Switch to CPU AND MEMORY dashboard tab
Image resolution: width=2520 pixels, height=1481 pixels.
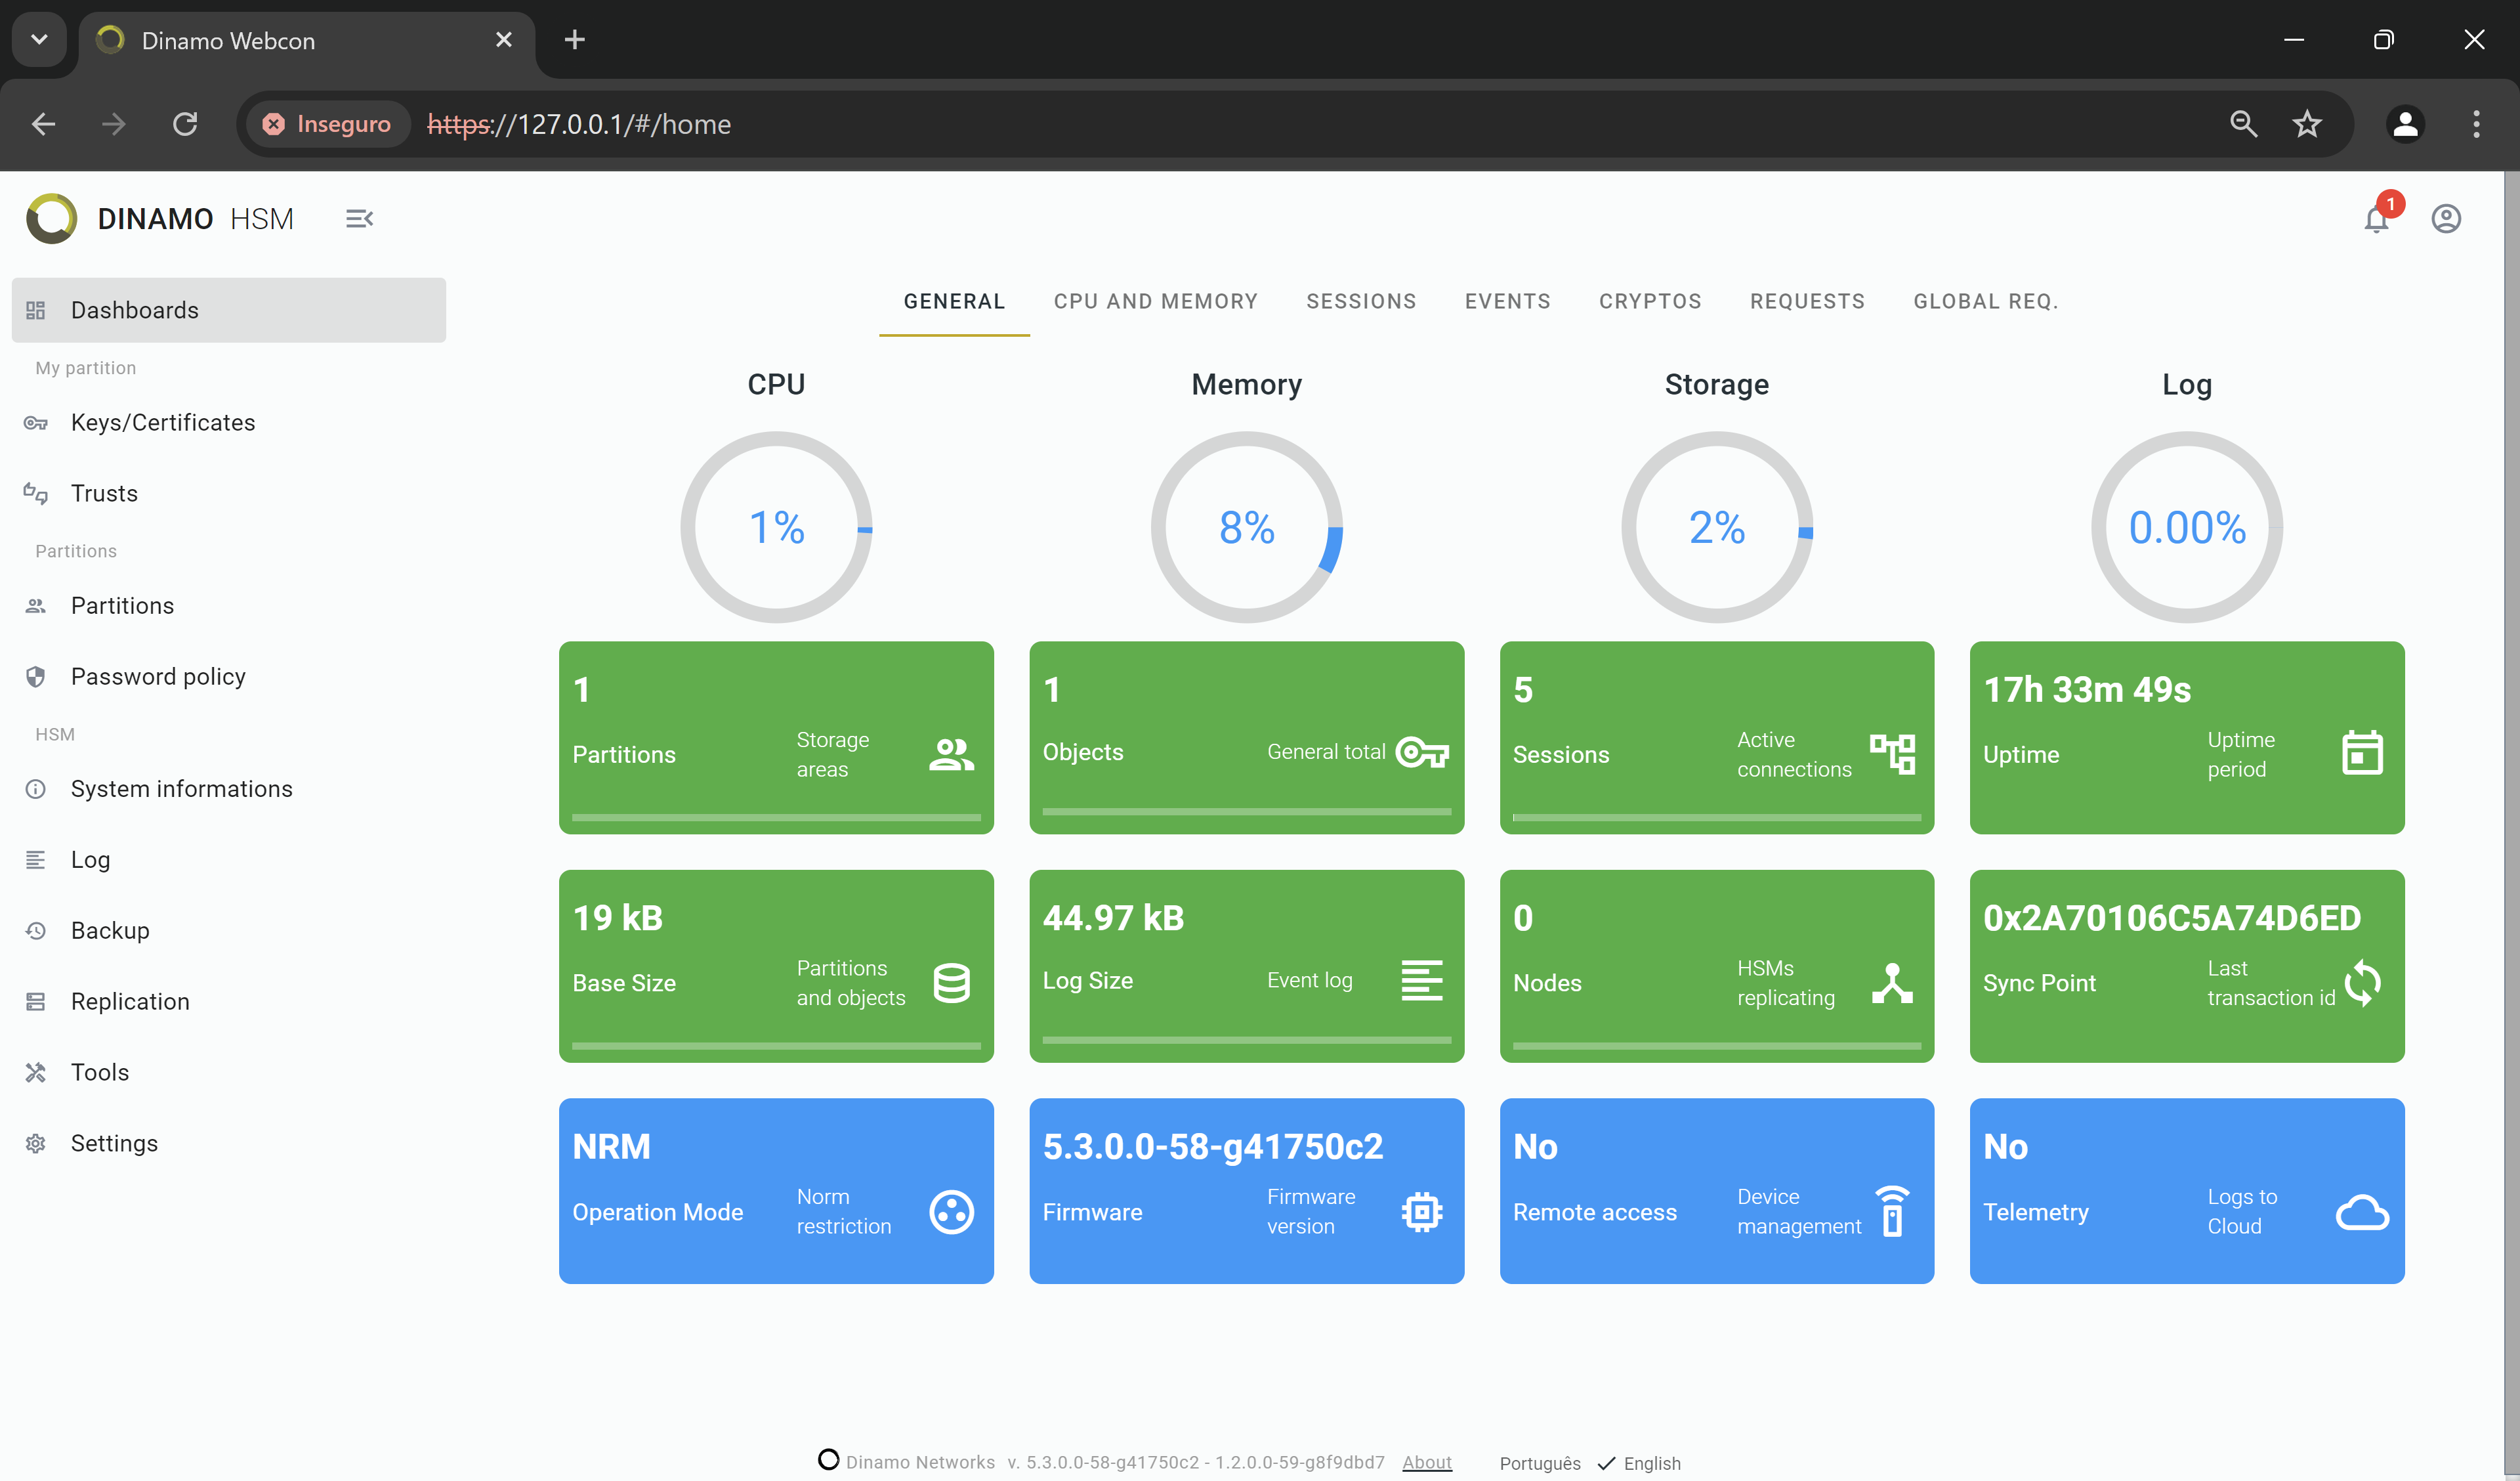(x=1154, y=300)
